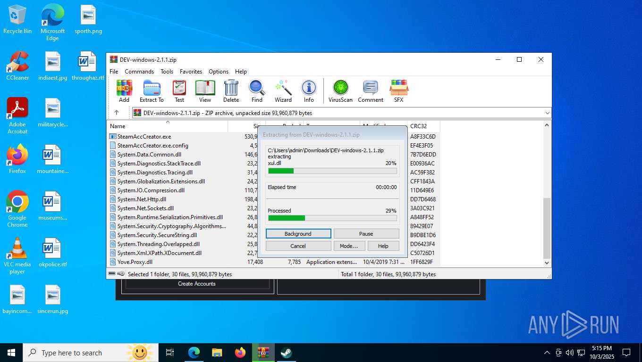
Task: Open the Help menu
Action: 241,72
